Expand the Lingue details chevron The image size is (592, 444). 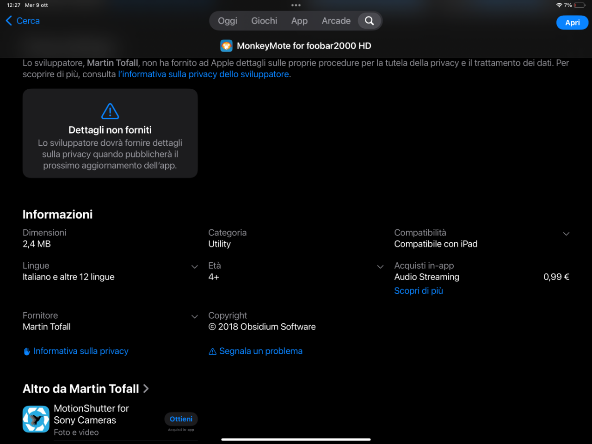click(195, 267)
